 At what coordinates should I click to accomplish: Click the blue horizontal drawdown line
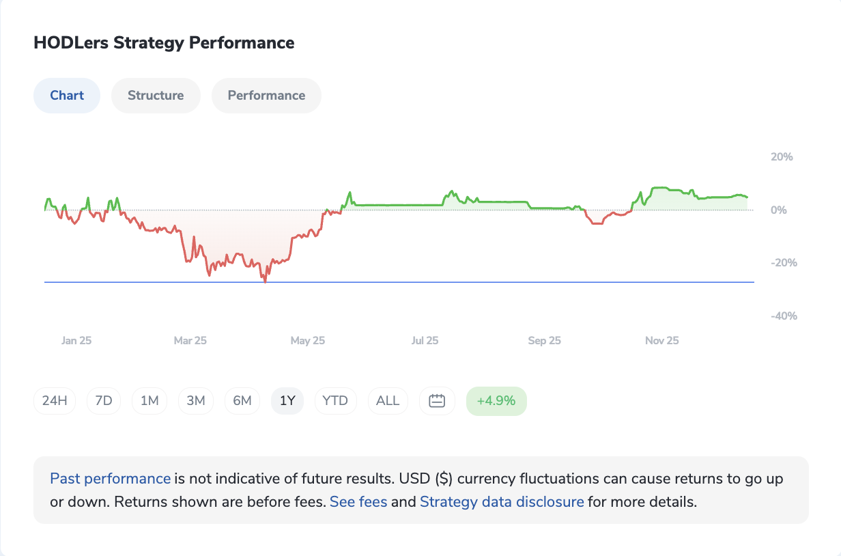click(x=478, y=281)
